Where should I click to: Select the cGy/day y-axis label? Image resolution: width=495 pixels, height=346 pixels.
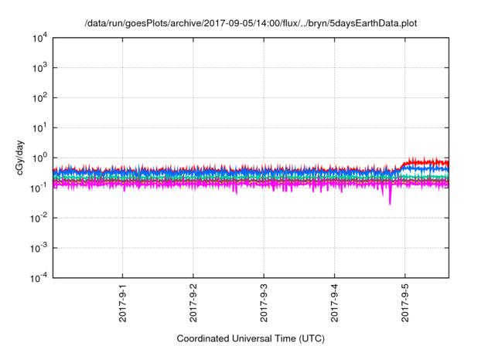coord(19,158)
